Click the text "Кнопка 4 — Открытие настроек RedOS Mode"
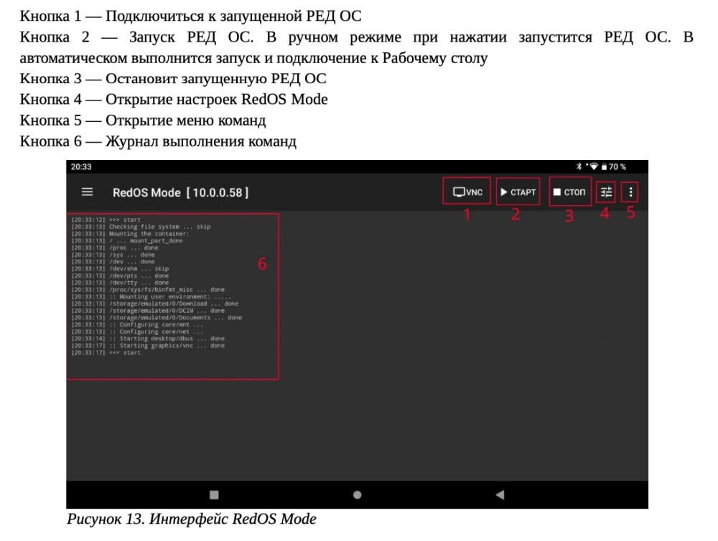The width and height of the screenshot is (718, 541). click(x=174, y=99)
